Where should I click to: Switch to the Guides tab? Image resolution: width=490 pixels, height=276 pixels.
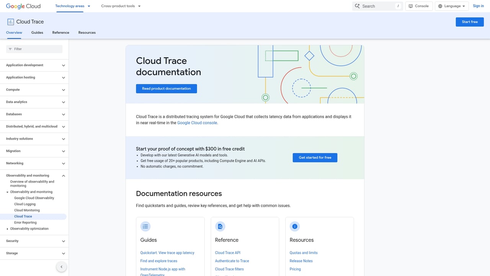[x=37, y=33]
